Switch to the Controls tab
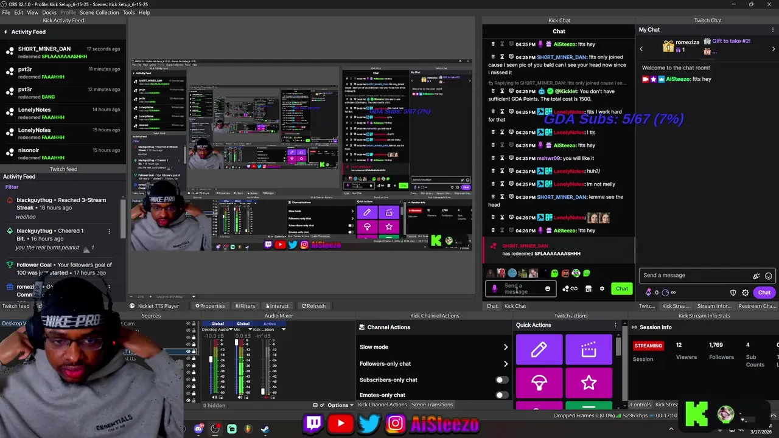 click(x=640, y=405)
